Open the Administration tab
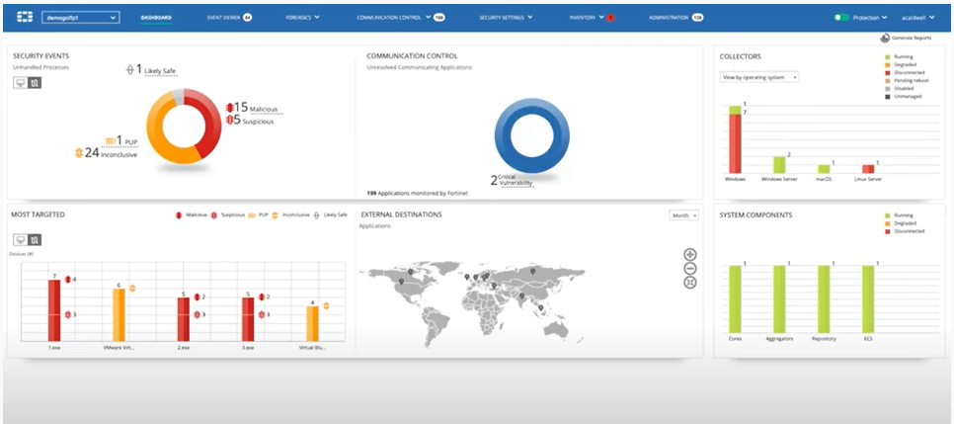Screen dimensions: 954x424 coord(669,18)
